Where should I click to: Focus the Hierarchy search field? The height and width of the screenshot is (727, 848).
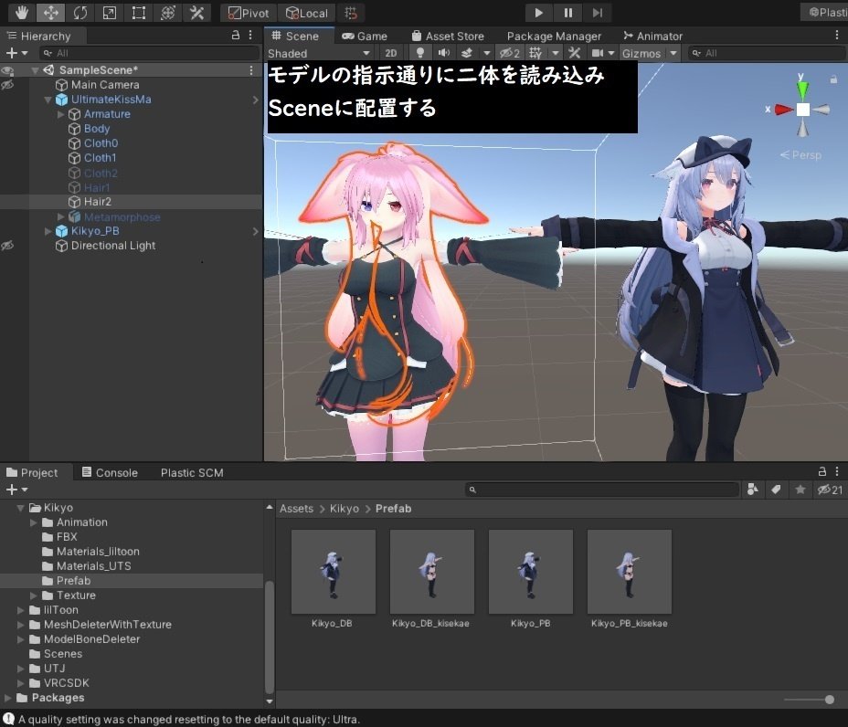(x=149, y=53)
